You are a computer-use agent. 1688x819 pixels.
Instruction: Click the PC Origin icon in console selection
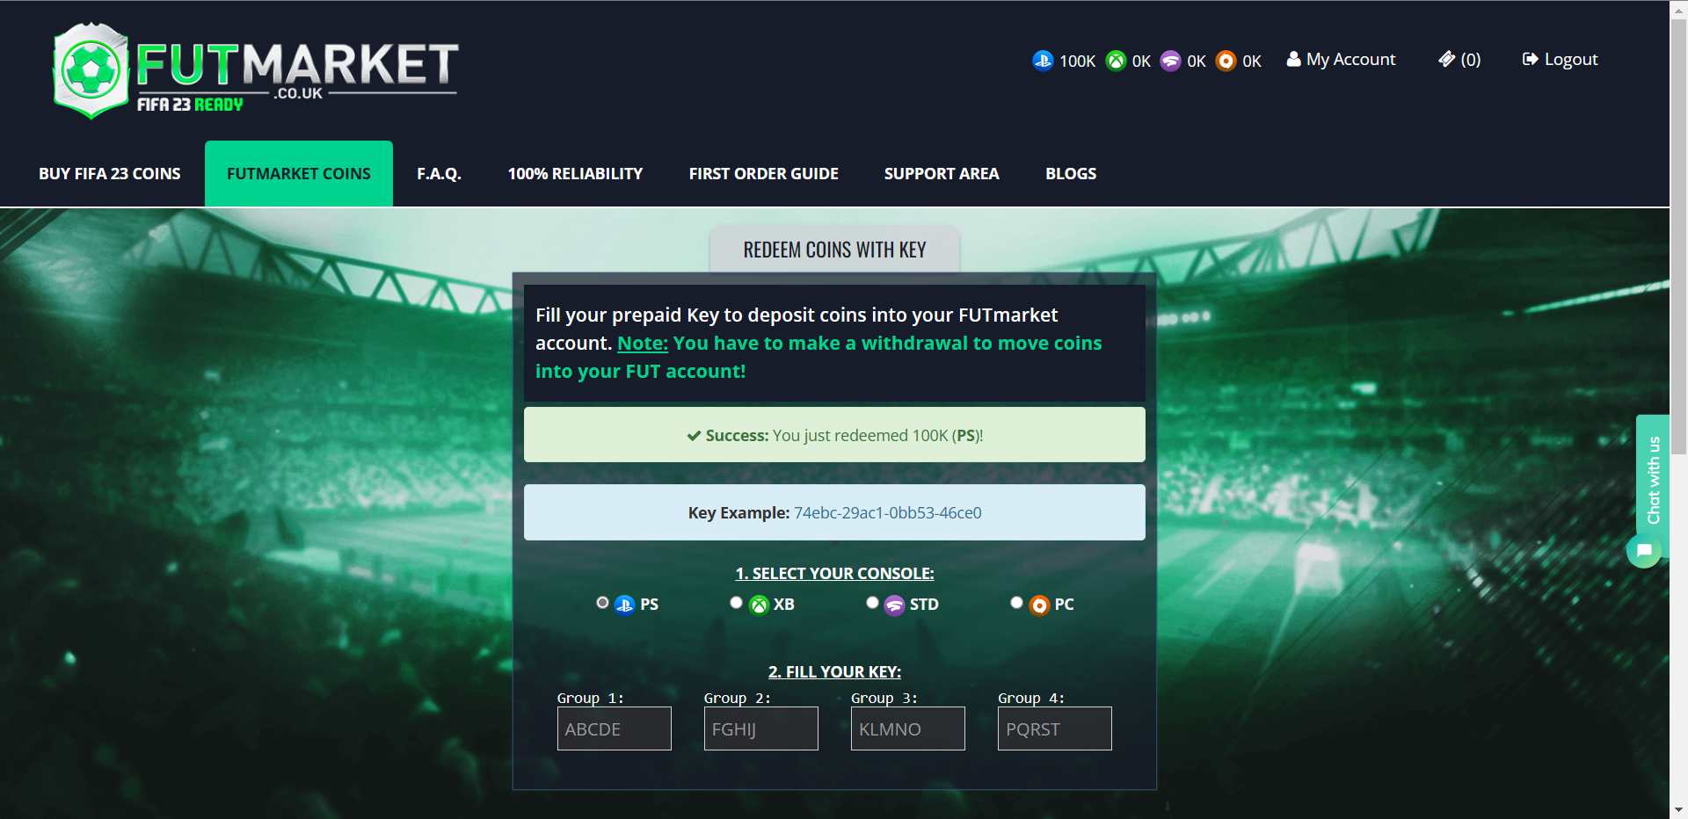coord(1039,605)
